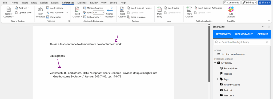Click the Search within My Library field
Viewport: 273px width, 99px height.
pos(242,42)
